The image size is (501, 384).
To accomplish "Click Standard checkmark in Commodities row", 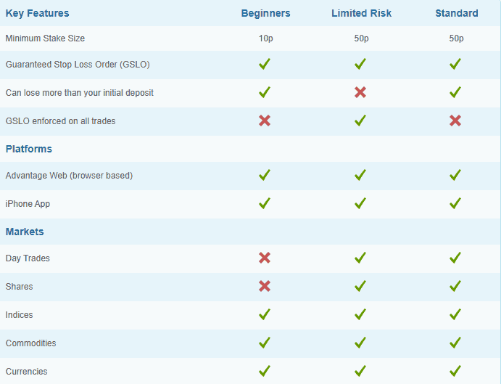I will coord(455,343).
